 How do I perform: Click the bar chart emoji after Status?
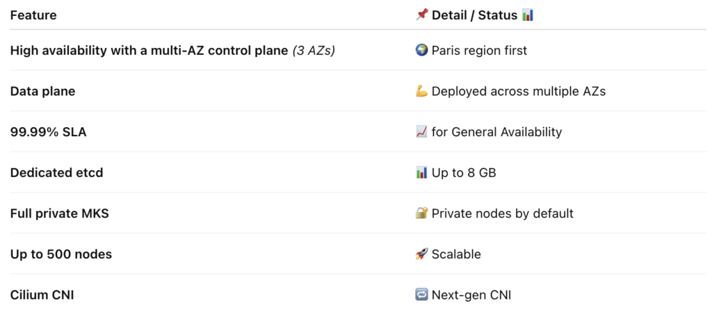tap(528, 15)
